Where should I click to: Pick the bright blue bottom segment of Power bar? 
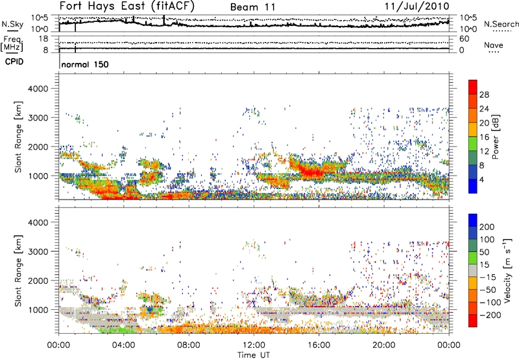[x=473, y=186]
